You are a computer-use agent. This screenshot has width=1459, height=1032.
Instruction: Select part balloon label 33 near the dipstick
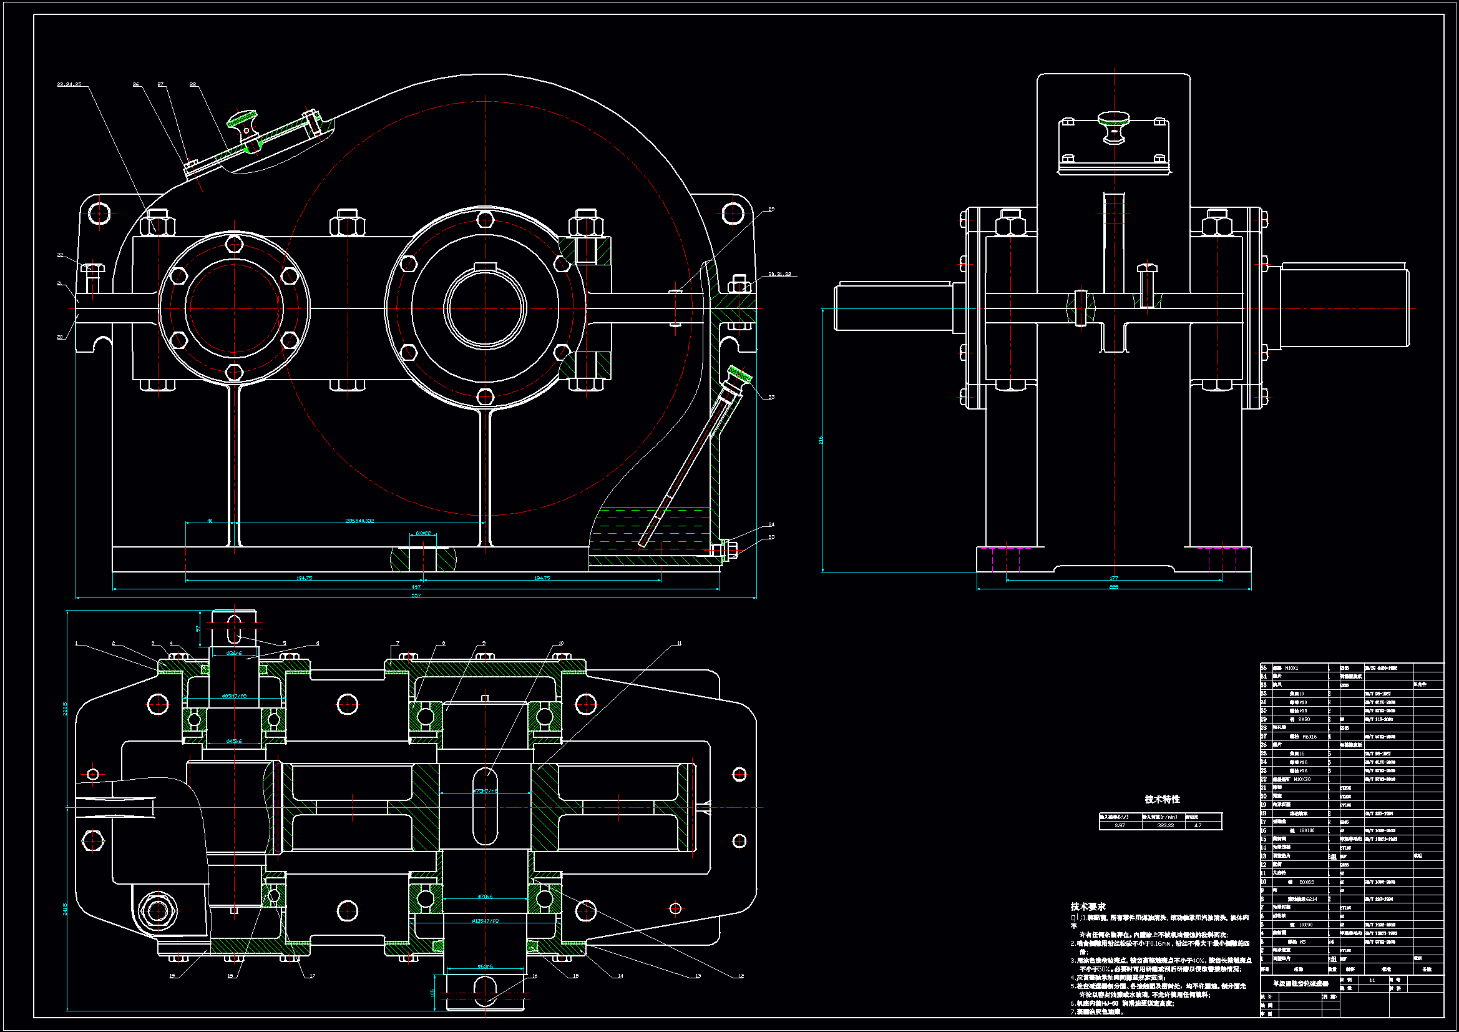coord(771,398)
